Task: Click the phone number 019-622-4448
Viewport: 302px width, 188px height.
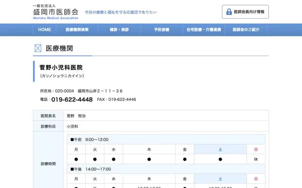Action: (72, 100)
